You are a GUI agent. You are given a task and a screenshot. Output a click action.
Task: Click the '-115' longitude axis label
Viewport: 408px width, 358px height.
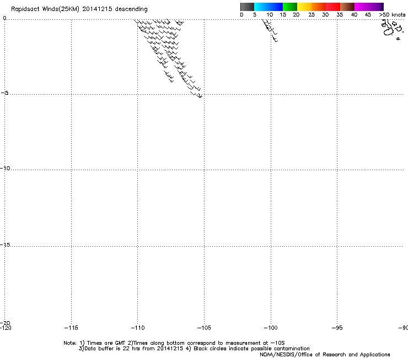click(71, 328)
